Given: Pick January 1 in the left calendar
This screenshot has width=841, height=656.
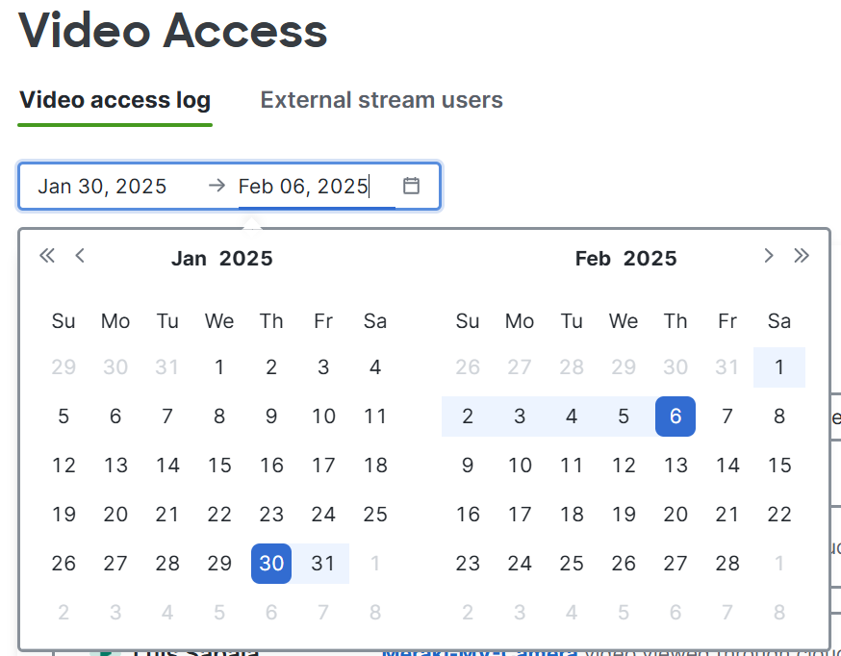Looking at the screenshot, I should 219,367.
